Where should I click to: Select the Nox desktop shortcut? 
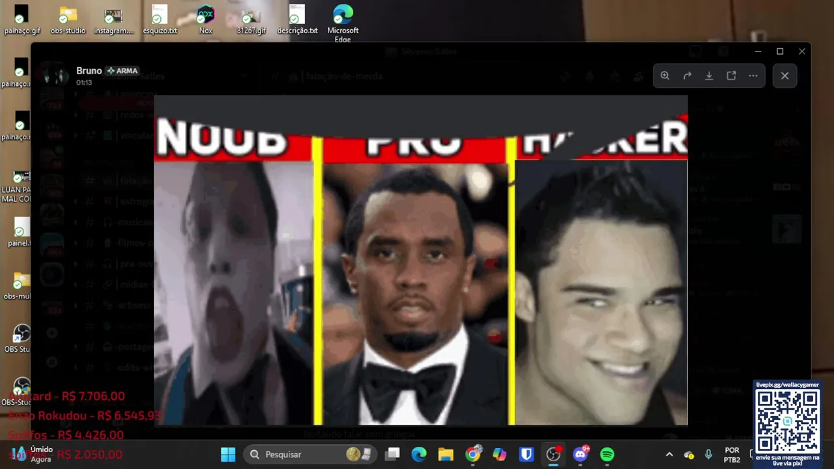coord(205,20)
